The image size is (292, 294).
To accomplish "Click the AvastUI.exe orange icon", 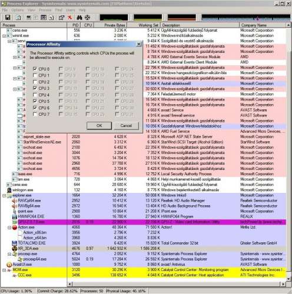I will click(x=9, y=265).
